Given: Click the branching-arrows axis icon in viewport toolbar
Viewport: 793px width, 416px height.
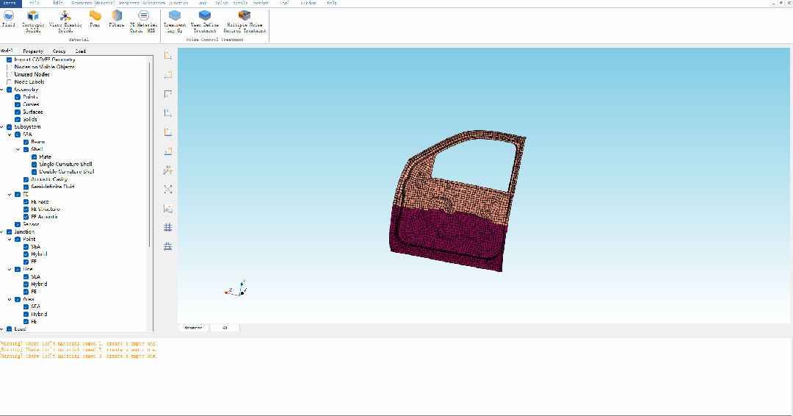Looking at the screenshot, I should click(168, 171).
